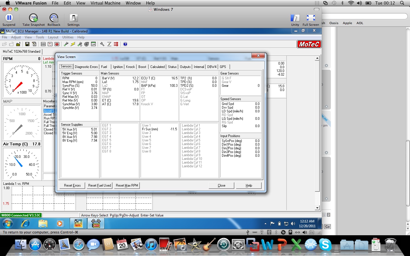This screenshot has height=256, width=410.
Task: Click the Reset Fuel Used button
Action: click(99, 185)
